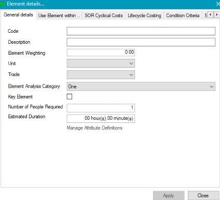The height and width of the screenshot is (200, 220).
Task: Click the Estimated Duration field
Action: click(x=101, y=118)
